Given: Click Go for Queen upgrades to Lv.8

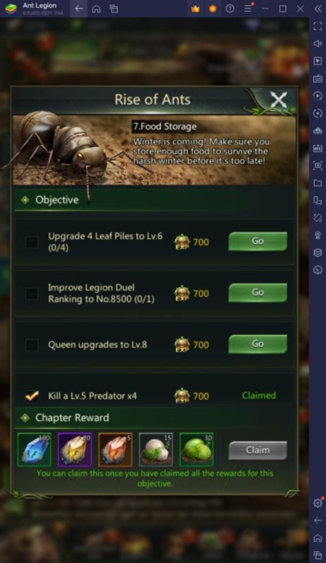Looking at the screenshot, I should click(x=258, y=344).
